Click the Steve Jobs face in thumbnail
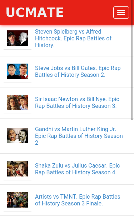The width and height of the screenshot is (134, 224). 12,70
